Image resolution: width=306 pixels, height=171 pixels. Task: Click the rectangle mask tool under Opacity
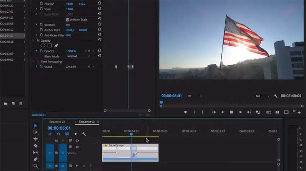coord(50,46)
